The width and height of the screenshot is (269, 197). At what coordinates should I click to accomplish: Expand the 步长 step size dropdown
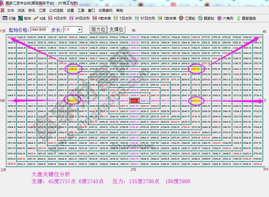[80, 29]
